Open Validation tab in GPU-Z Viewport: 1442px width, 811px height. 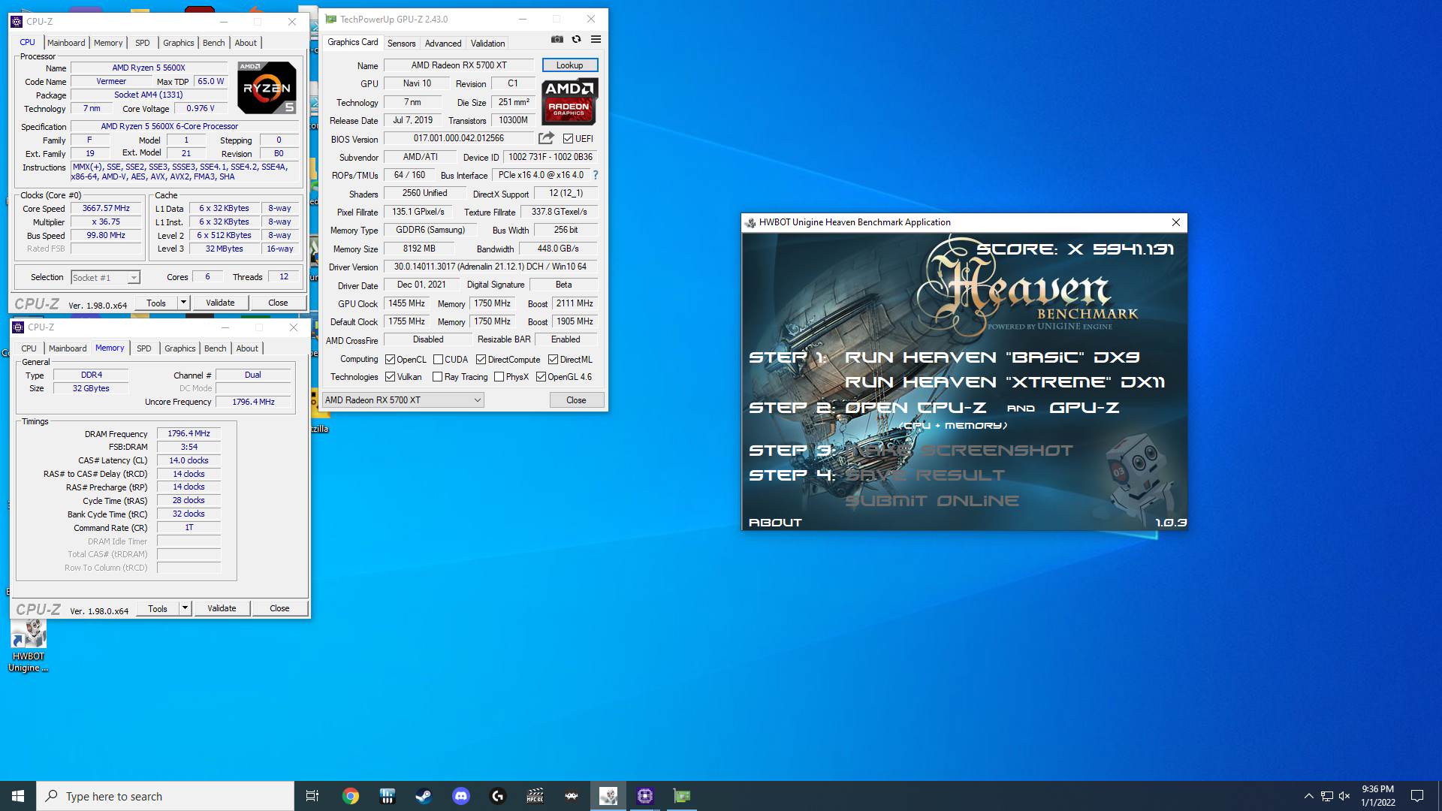(x=488, y=44)
